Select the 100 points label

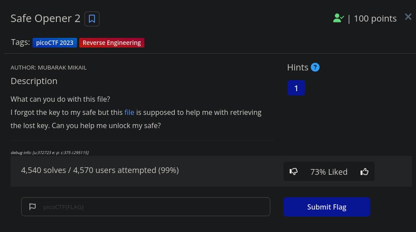pos(375,18)
